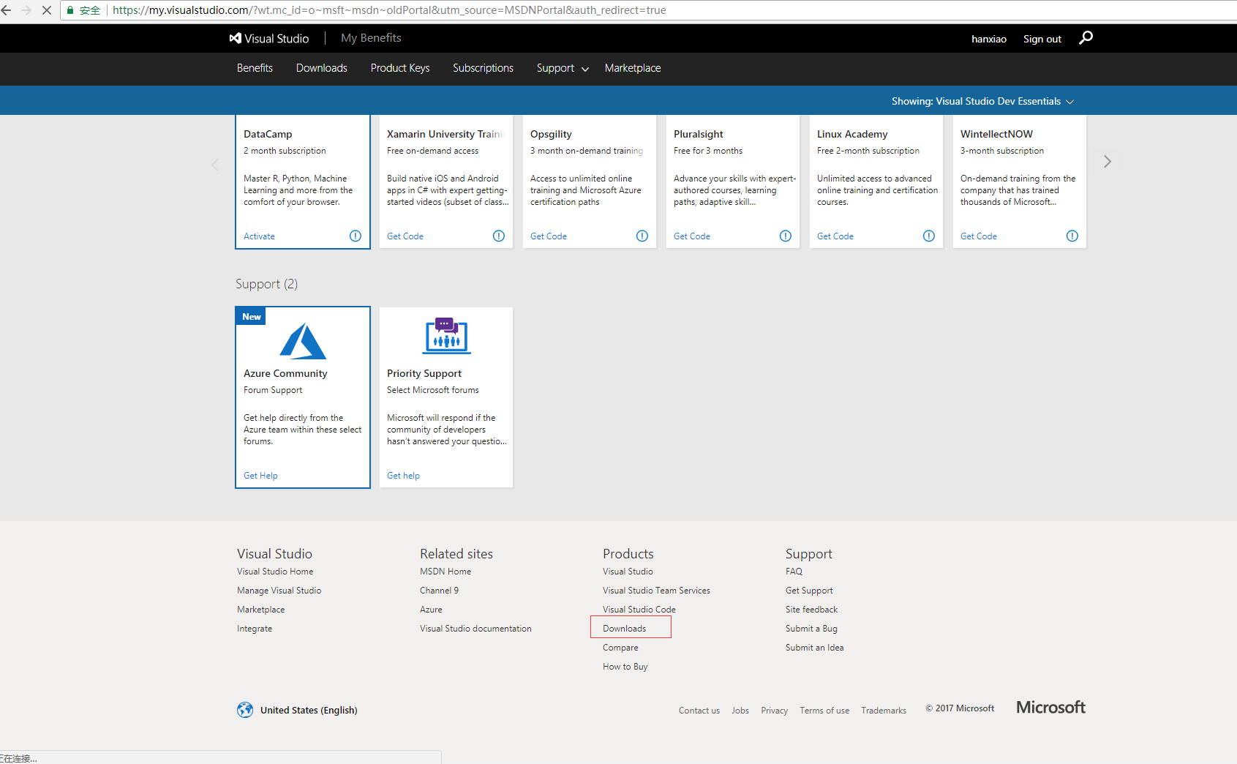This screenshot has height=764, width=1237.
Task: Click the Sign out link
Action: tap(1042, 39)
